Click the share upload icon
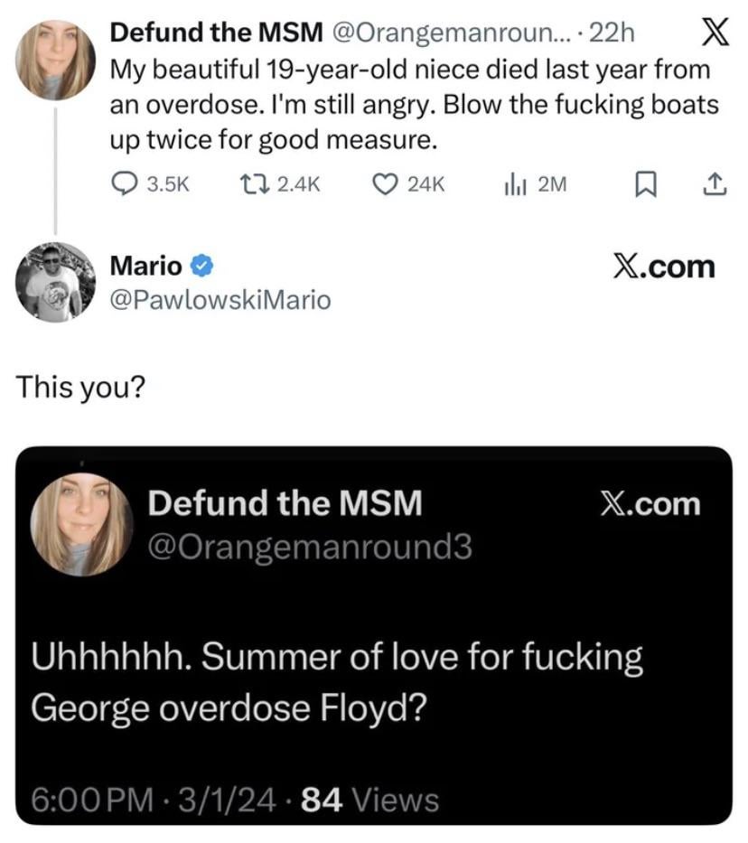 [x=715, y=184]
